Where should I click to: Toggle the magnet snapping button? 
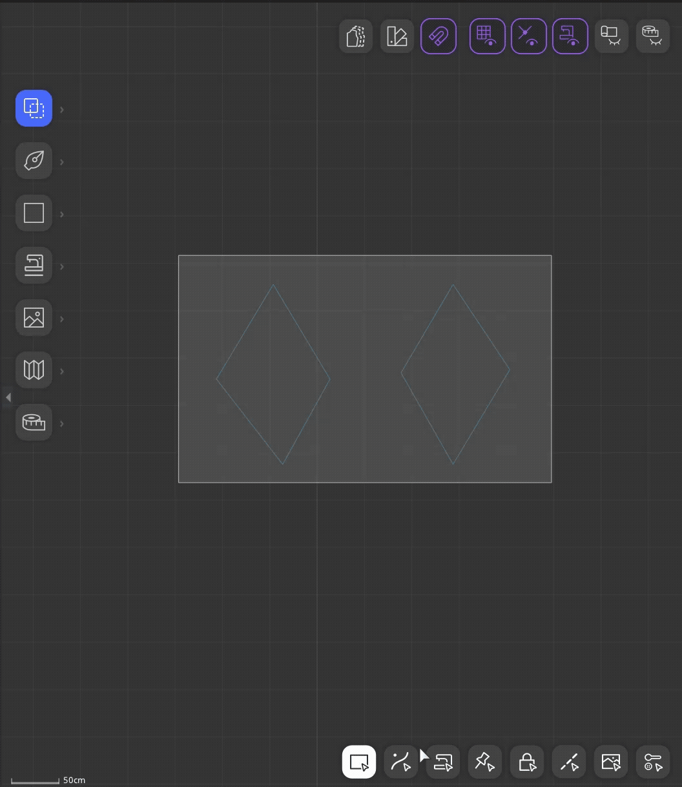[x=439, y=36]
